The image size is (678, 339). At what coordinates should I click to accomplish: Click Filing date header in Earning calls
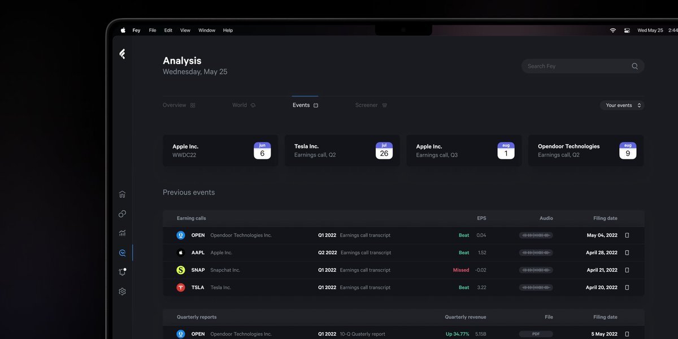click(x=605, y=218)
